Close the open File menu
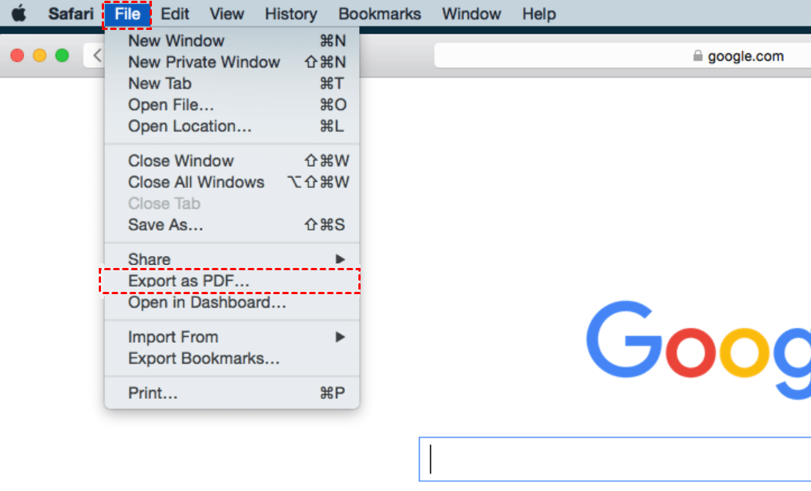 click(127, 14)
